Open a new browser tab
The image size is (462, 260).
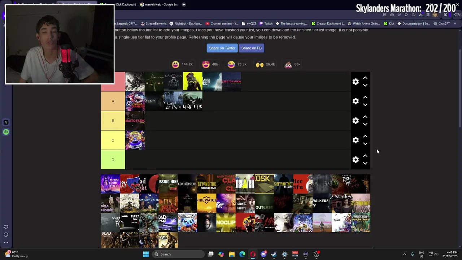point(184,4)
